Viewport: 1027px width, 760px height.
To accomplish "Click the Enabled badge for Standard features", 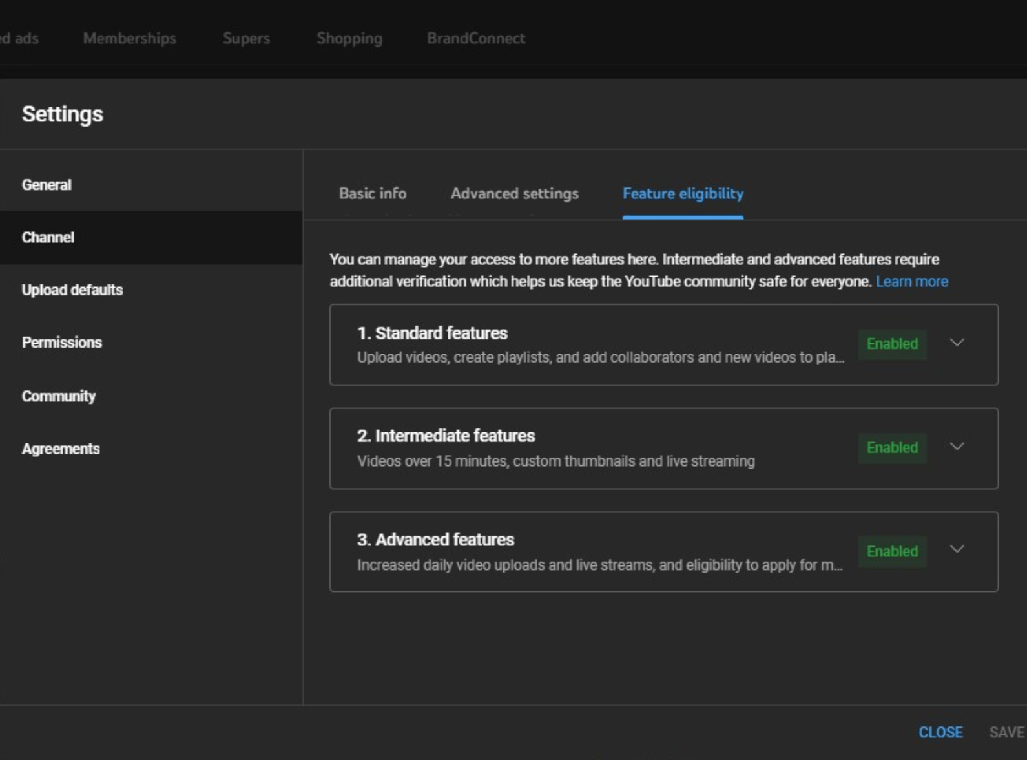I will pyautogui.click(x=892, y=344).
